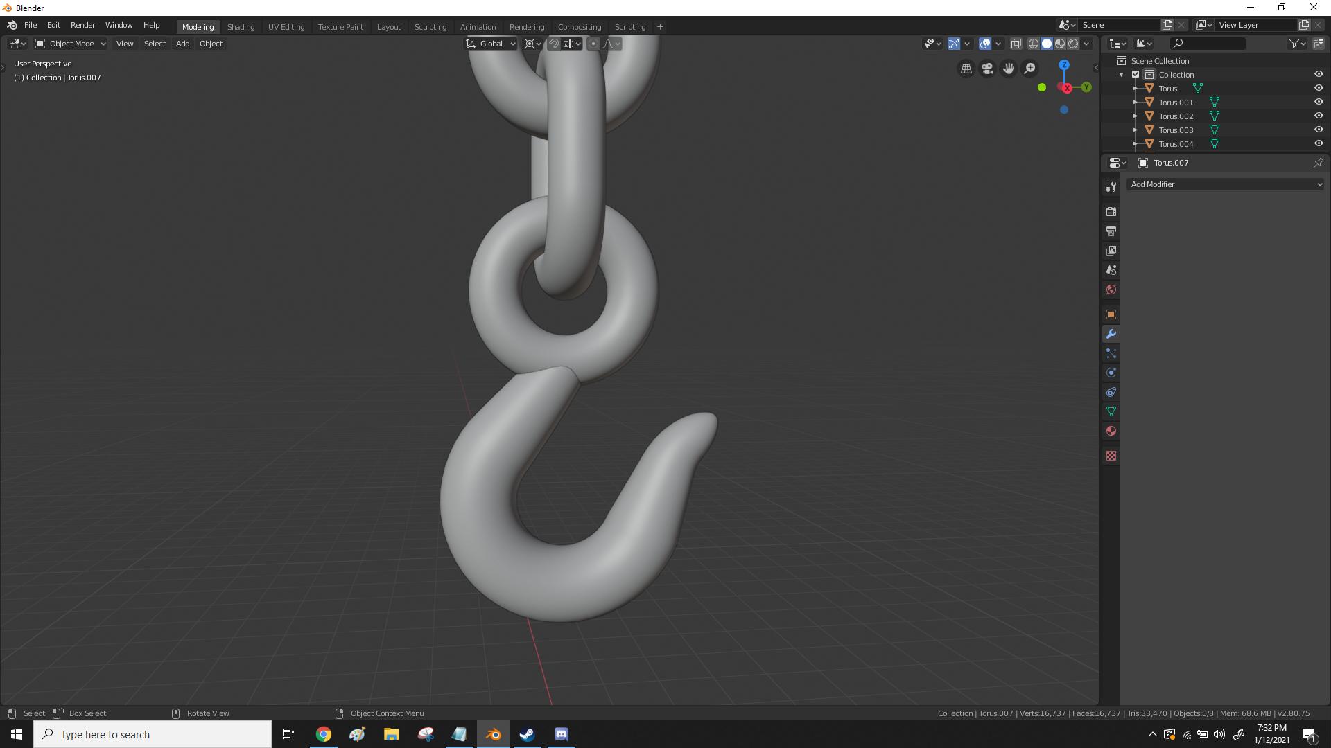Add a new collection in the outliner

click(1318, 44)
